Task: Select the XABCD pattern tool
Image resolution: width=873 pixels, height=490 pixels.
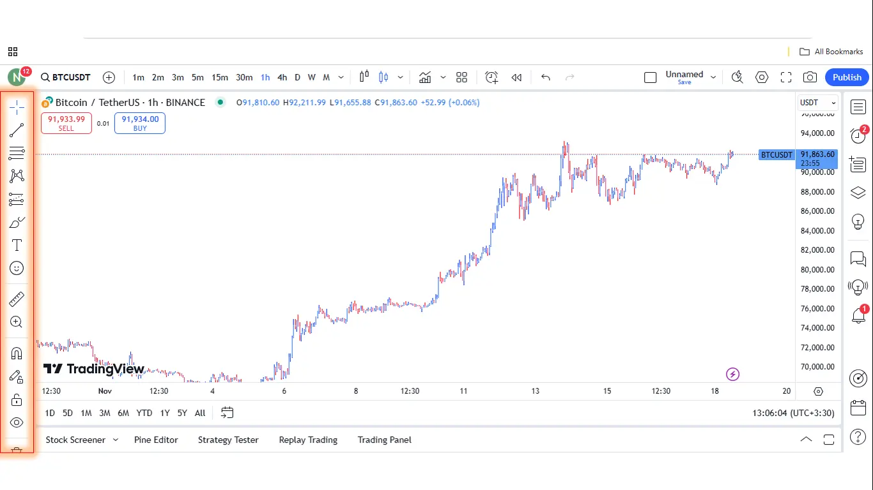Action: [x=17, y=176]
